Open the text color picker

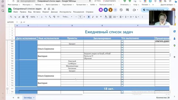point(101,17)
